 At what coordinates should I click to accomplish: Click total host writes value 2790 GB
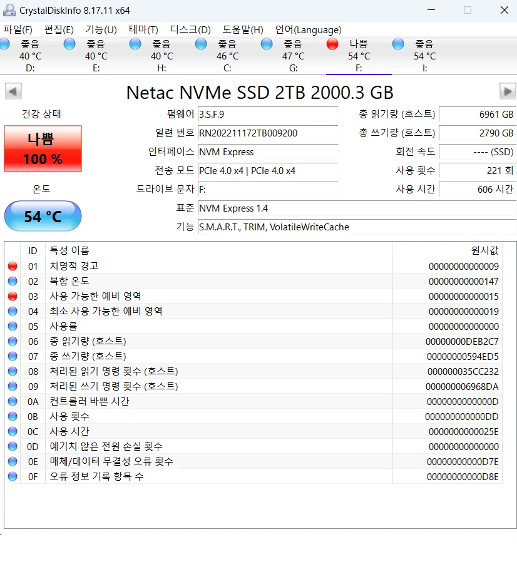(x=478, y=133)
